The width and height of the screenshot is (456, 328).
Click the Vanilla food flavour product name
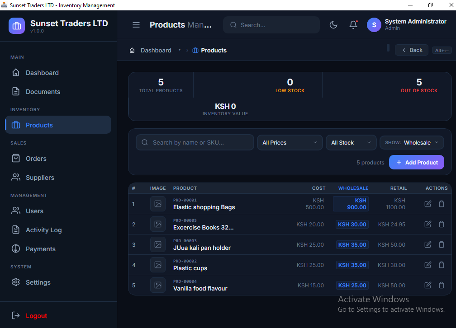[200, 289]
